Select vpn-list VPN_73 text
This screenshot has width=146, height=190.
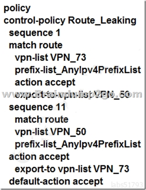point(50,58)
